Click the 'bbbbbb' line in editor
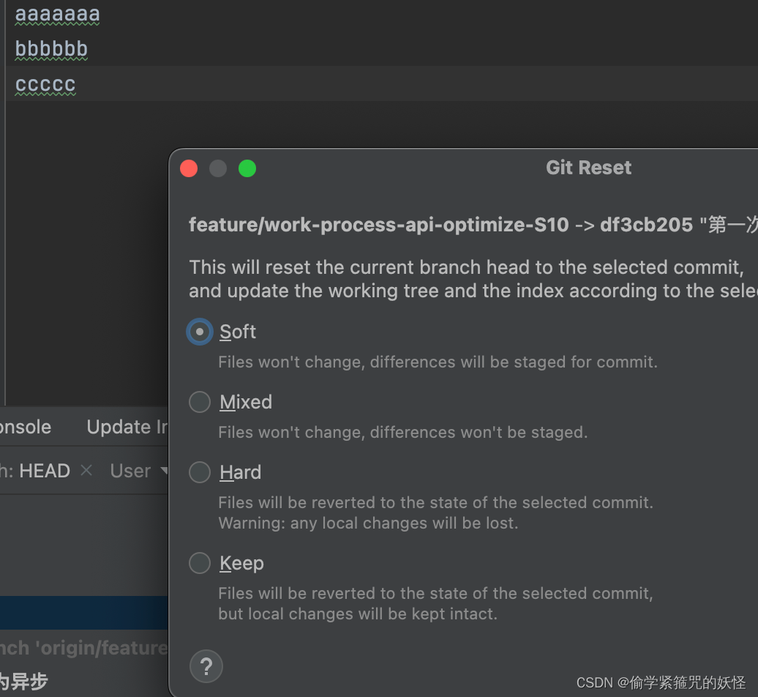Screen dimensions: 758x697 click(51, 49)
